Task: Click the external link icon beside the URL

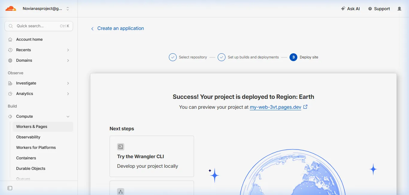Action: point(305,107)
